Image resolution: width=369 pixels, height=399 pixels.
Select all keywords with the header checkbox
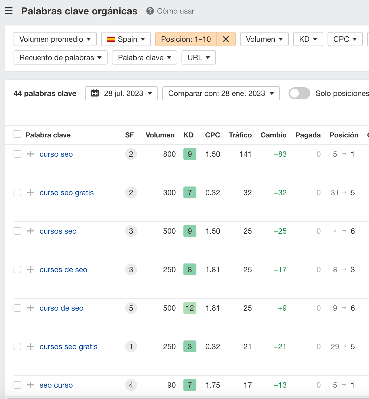17,134
